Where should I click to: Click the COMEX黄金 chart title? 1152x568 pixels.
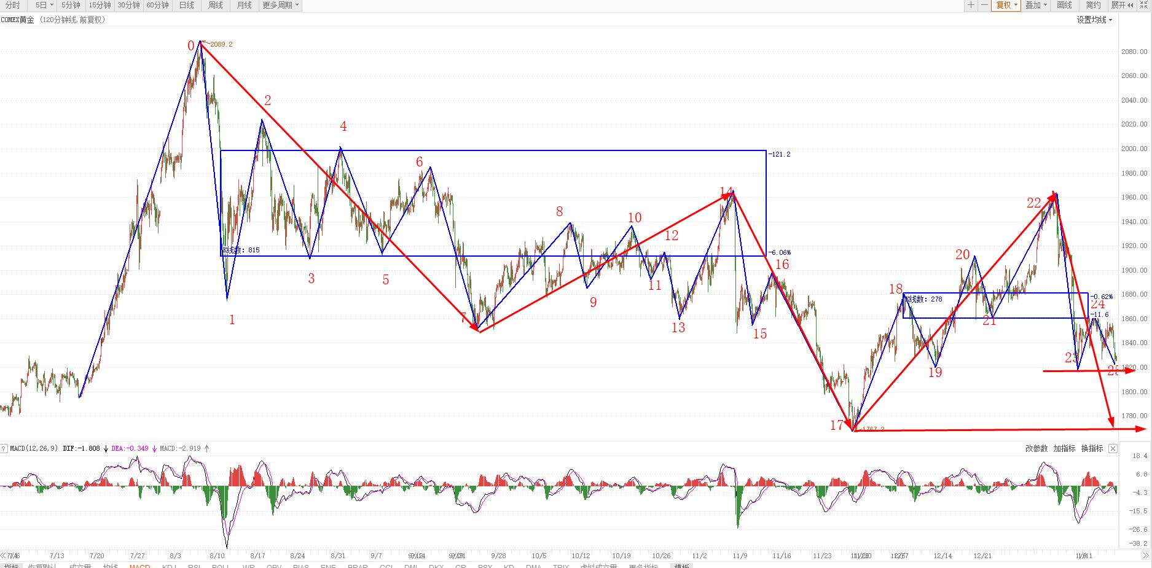click(x=18, y=20)
